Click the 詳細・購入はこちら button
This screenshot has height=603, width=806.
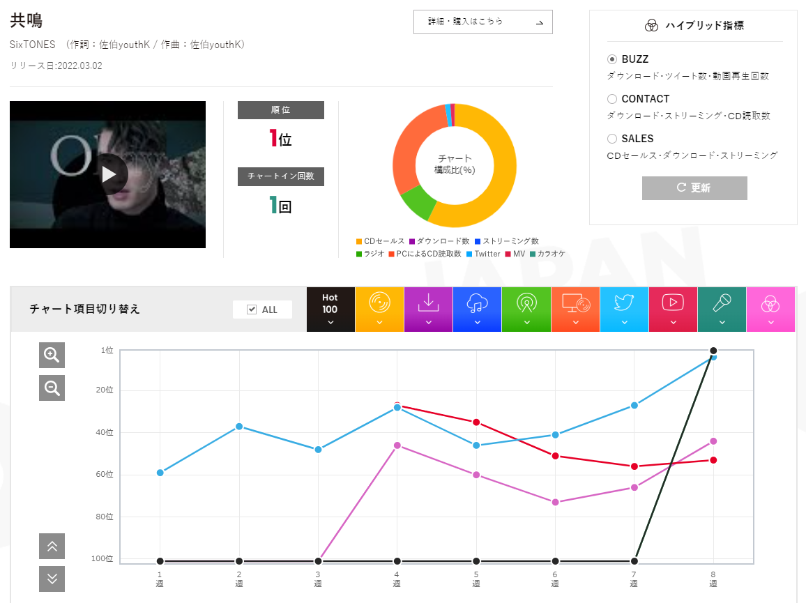click(x=482, y=22)
